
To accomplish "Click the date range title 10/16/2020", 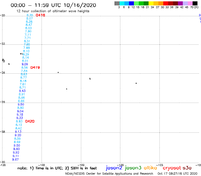I will [80, 5].
